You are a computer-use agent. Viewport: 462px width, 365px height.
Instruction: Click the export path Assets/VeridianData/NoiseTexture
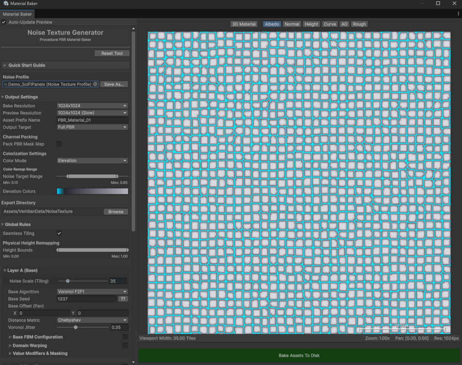38,211
